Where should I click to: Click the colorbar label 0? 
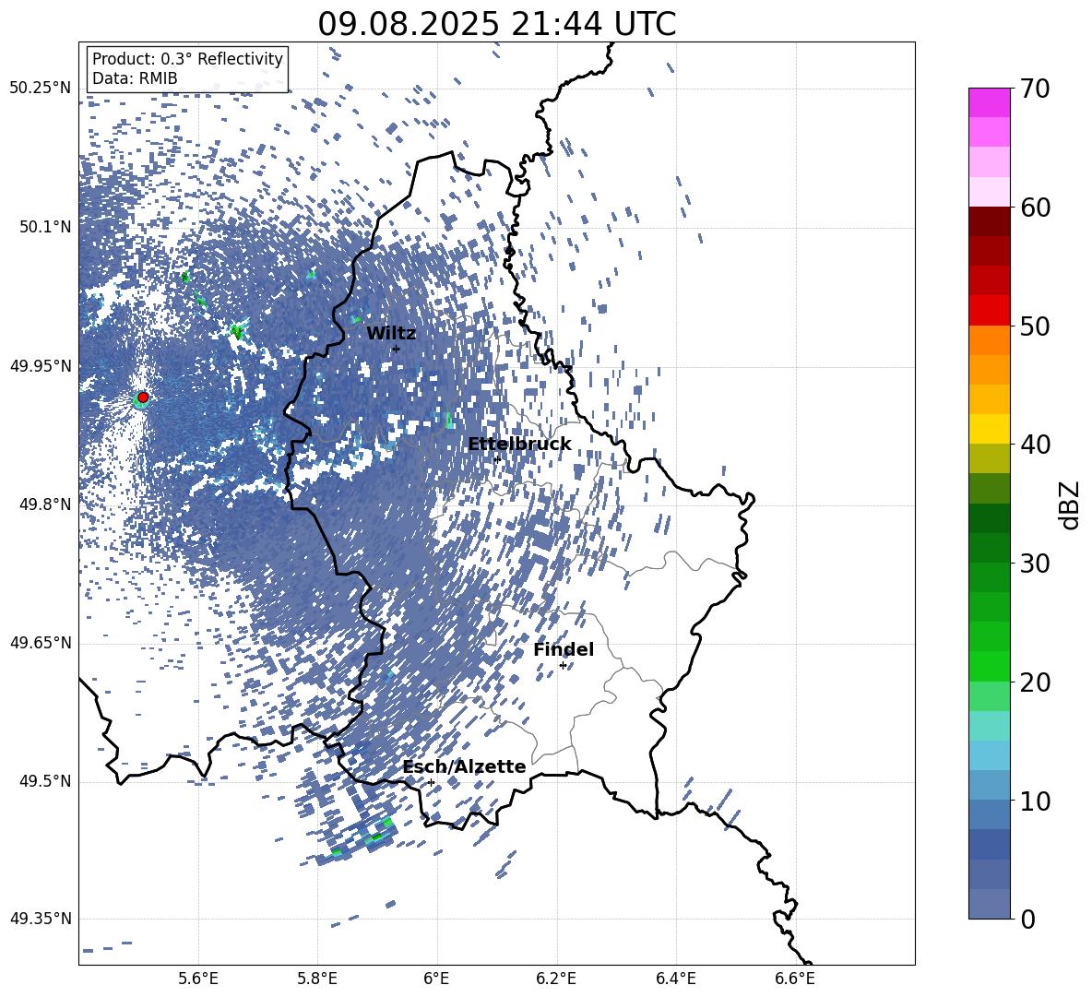coord(1027,919)
